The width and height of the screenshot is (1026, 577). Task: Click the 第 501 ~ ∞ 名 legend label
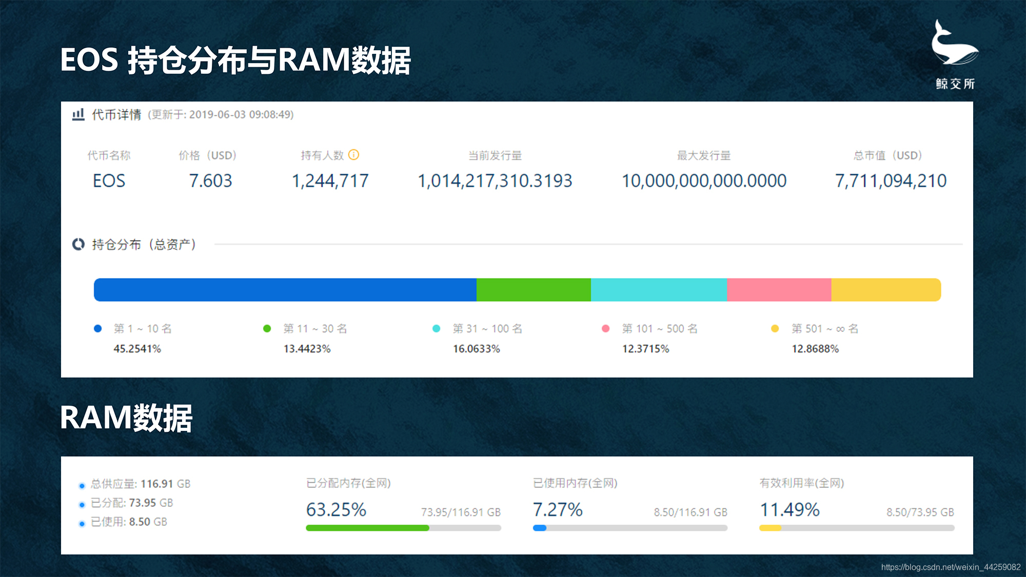click(x=825, y=328)
